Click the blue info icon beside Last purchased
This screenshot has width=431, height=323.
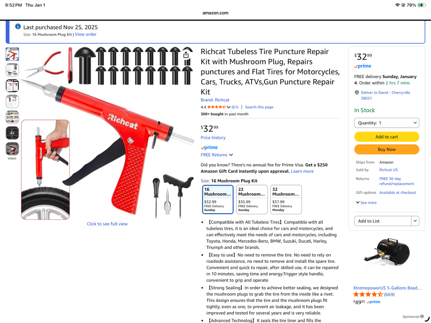(18, 27)
